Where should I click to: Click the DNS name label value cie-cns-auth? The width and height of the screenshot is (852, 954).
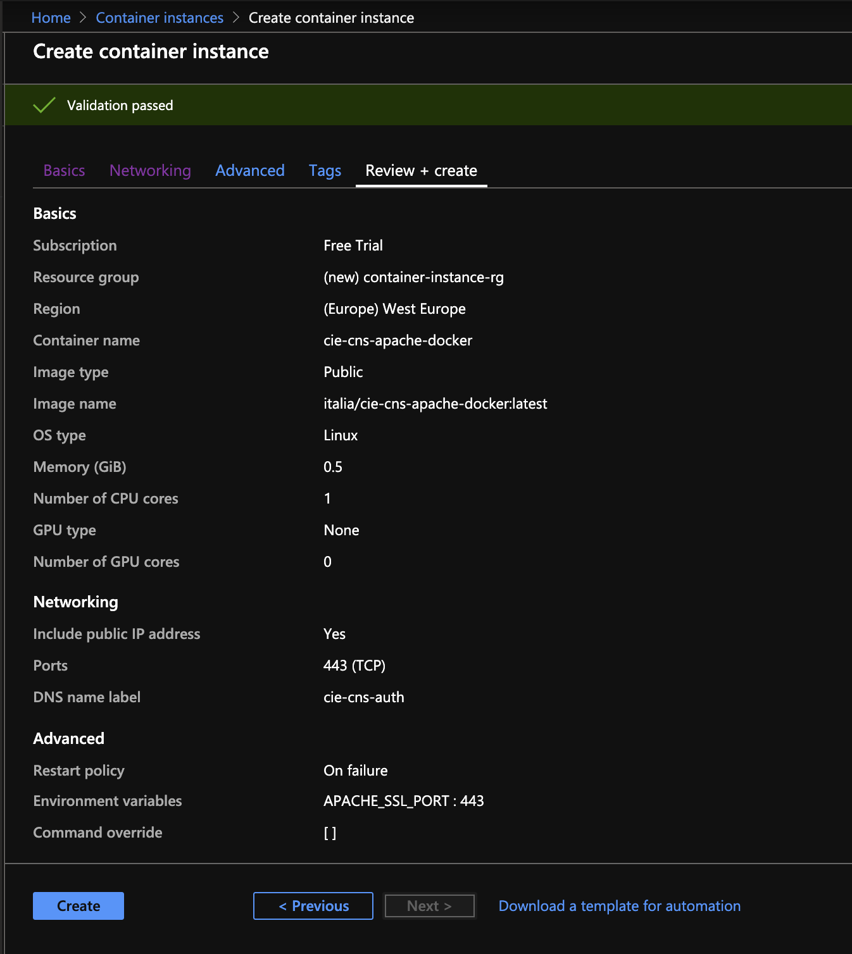coord(364,697)
